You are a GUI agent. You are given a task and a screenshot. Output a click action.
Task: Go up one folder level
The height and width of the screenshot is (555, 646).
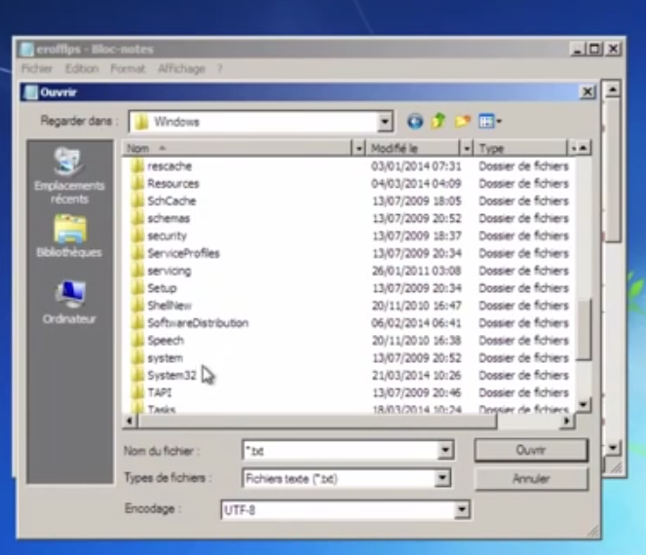click(438, 121)
